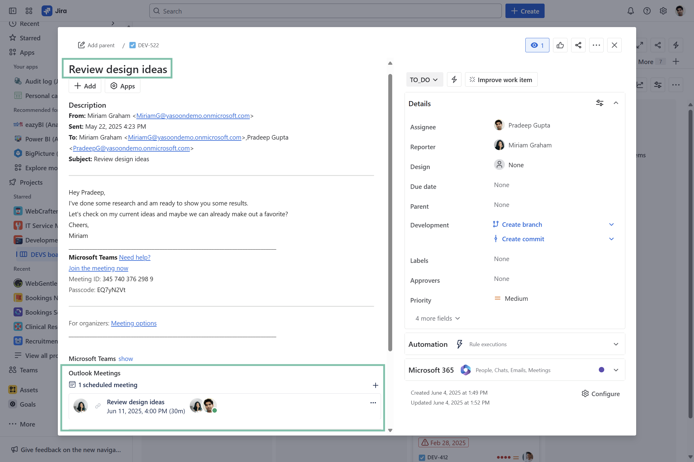Collapse the Details section chevron
The height and width of the screenshot is (462, 694).
[x=616, y=103]
